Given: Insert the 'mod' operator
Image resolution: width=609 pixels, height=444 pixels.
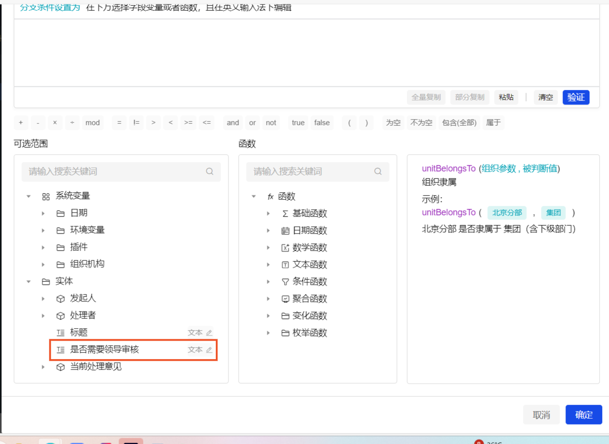Looking at the screenshot, I should coord(92,123).
